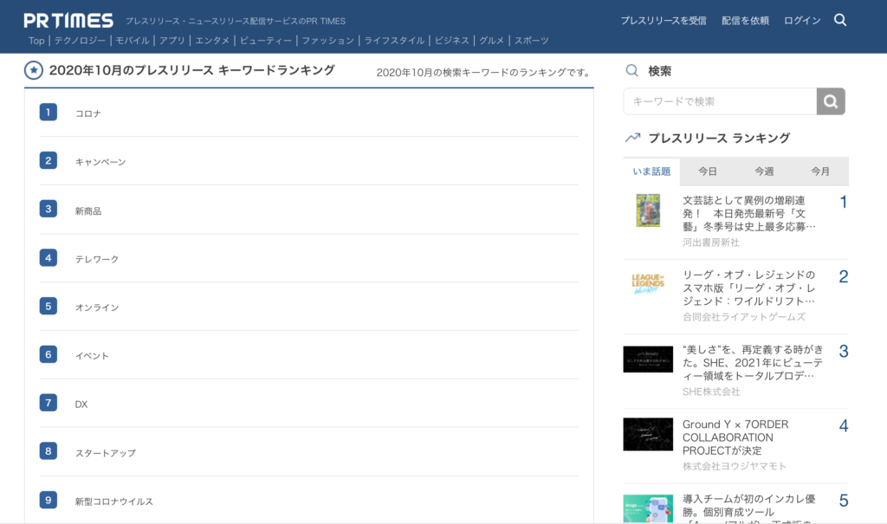Switch to the 今週 ranking tab
This screenshot has width=887, height=524.
coord(764,171)
